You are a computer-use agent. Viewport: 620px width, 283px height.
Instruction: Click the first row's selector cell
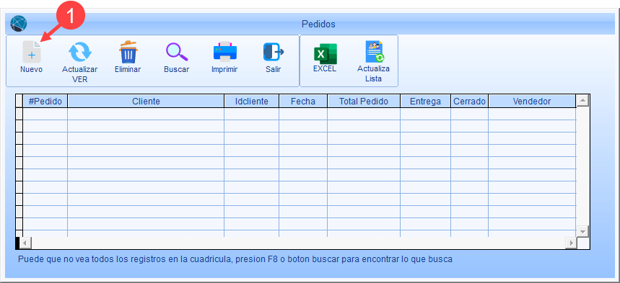point(19,114)
